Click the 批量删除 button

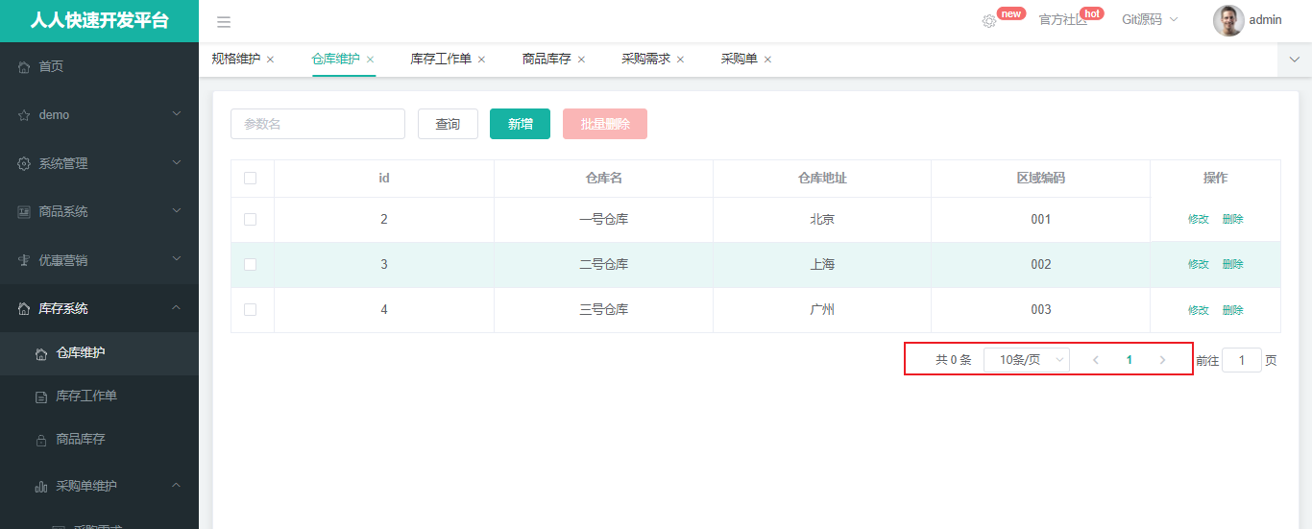point(605,124)
